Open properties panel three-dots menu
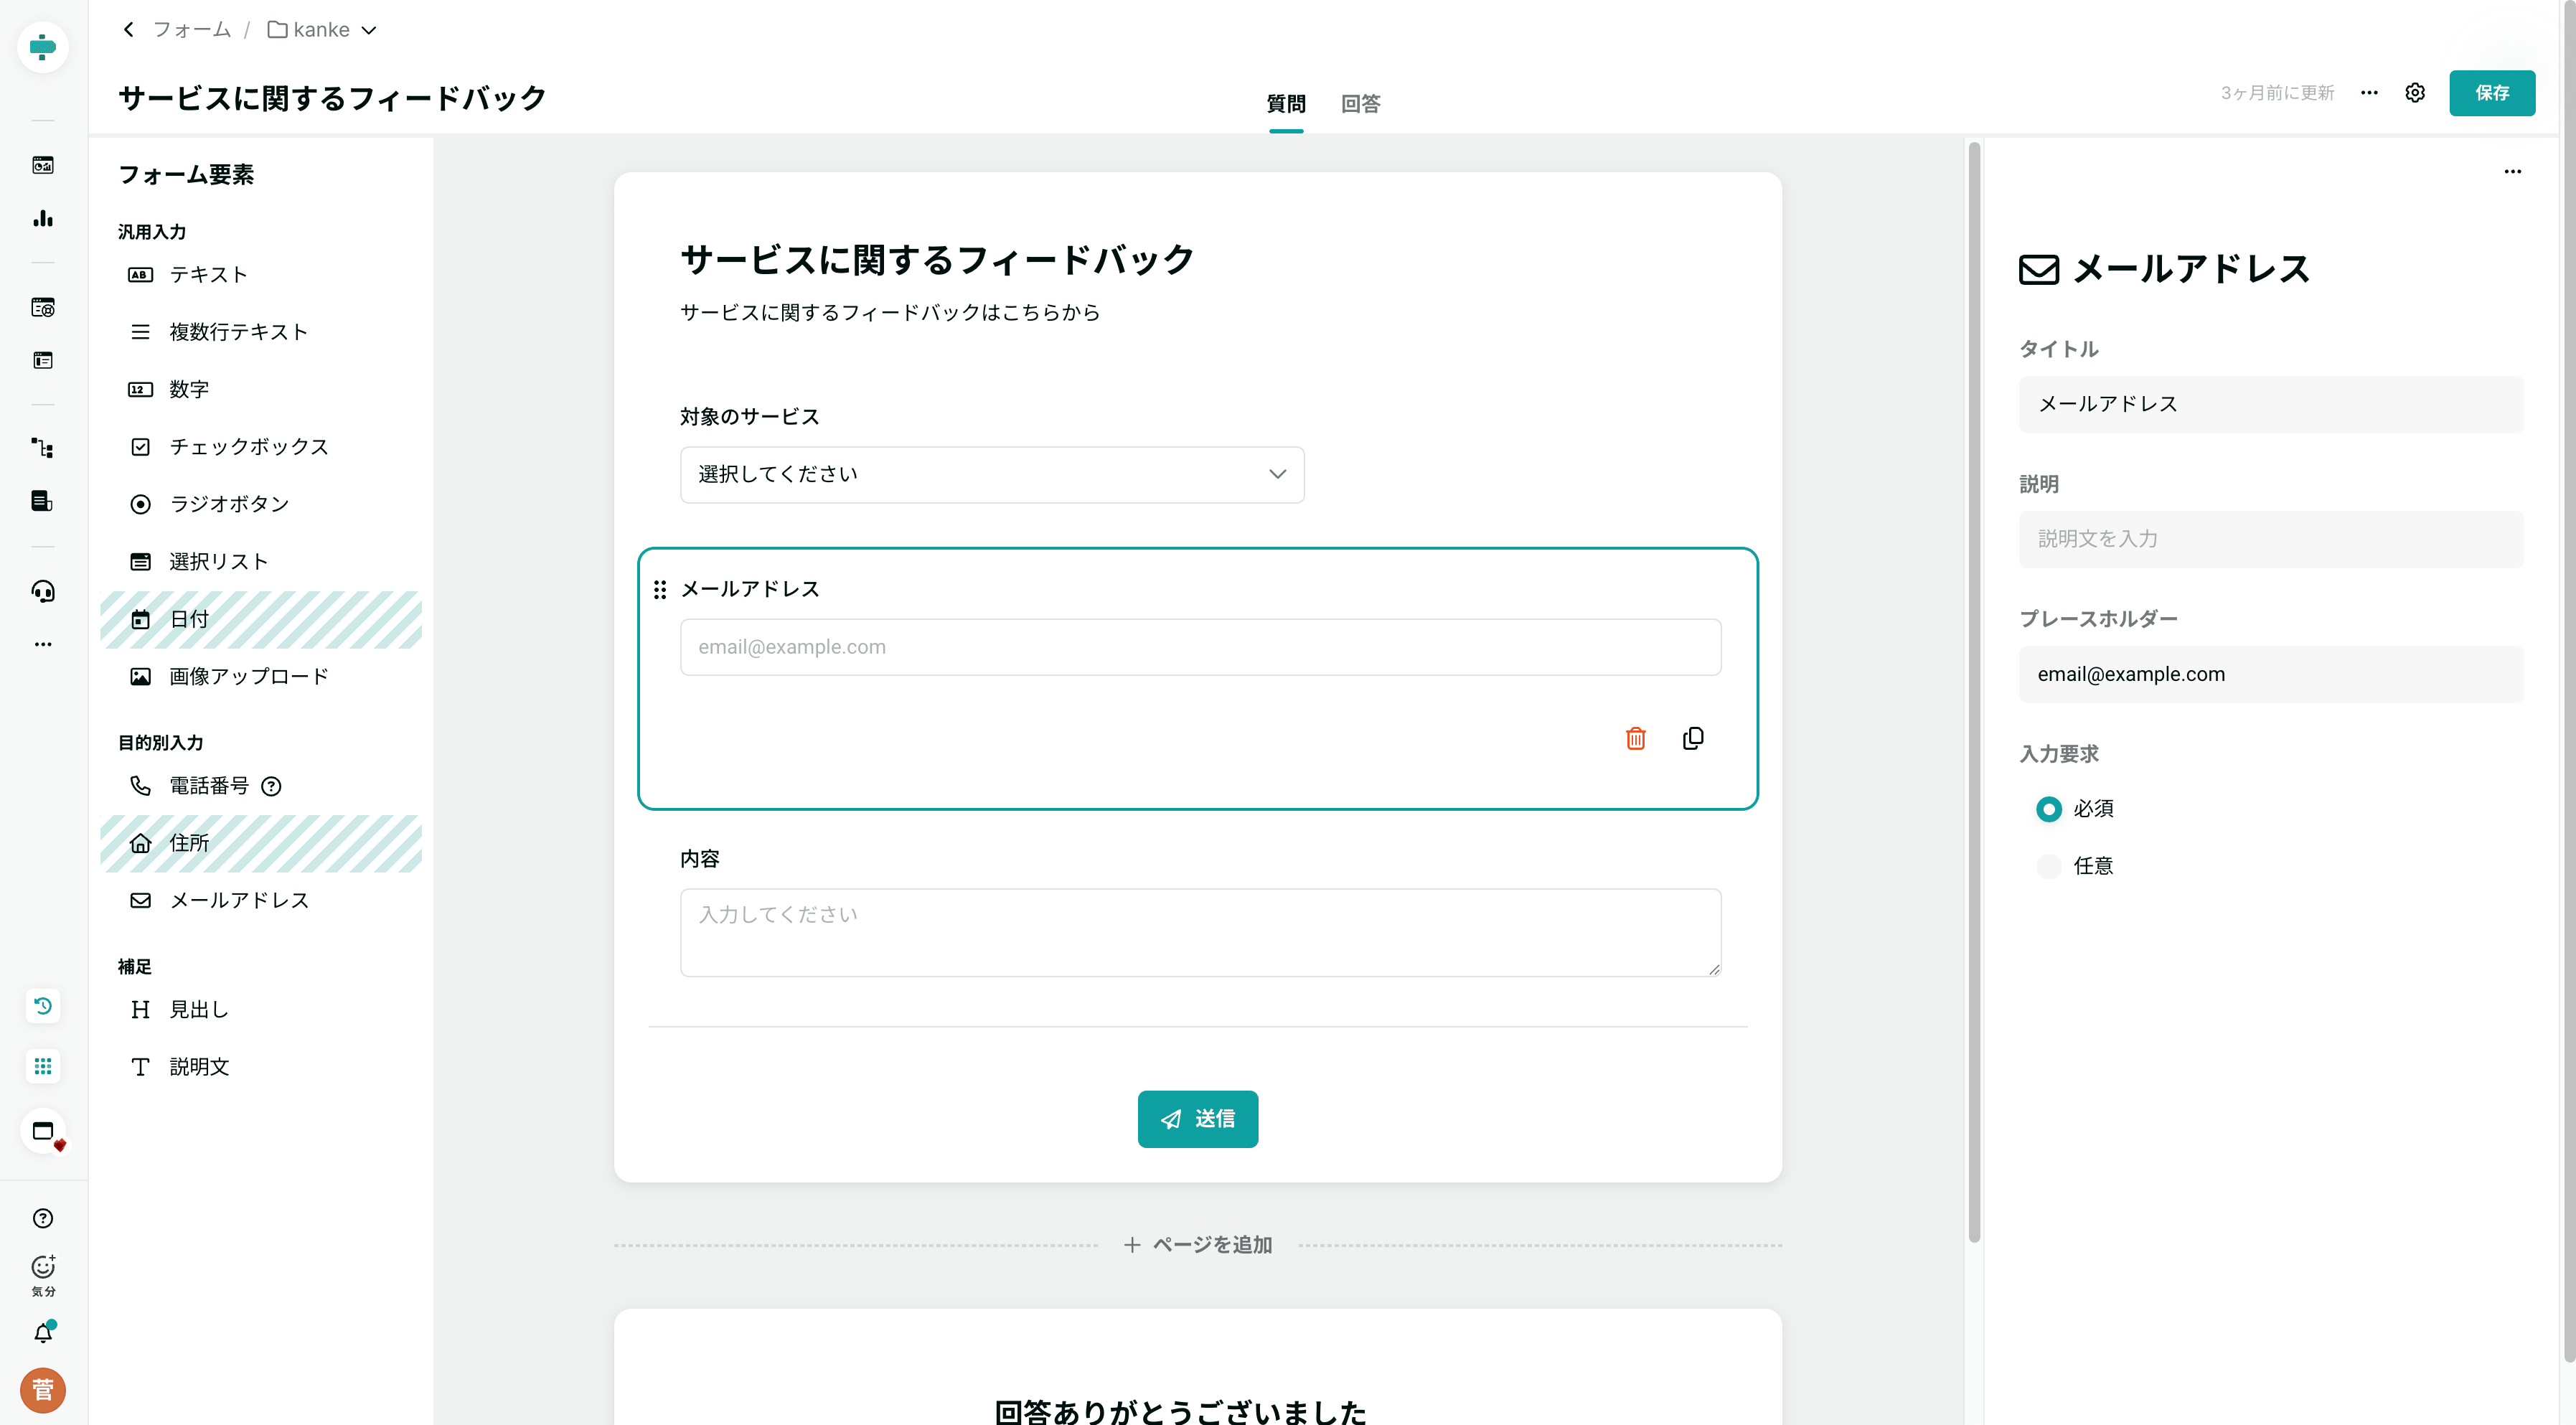Viewport: 2576px width, 1425px height. (2513, 172)
